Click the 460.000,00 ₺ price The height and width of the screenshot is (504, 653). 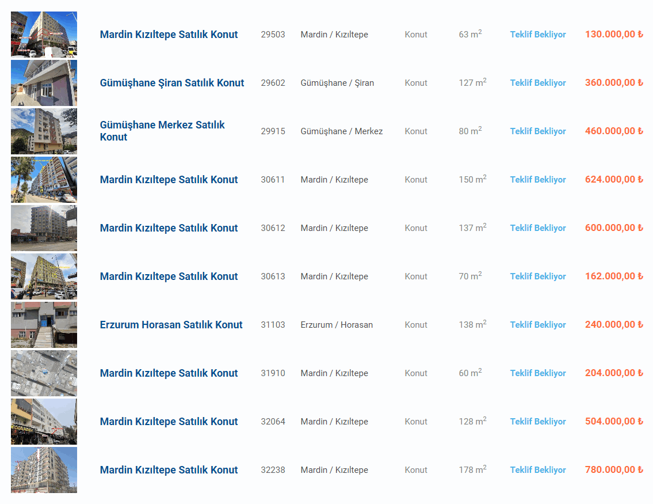[x=613, y=131]
